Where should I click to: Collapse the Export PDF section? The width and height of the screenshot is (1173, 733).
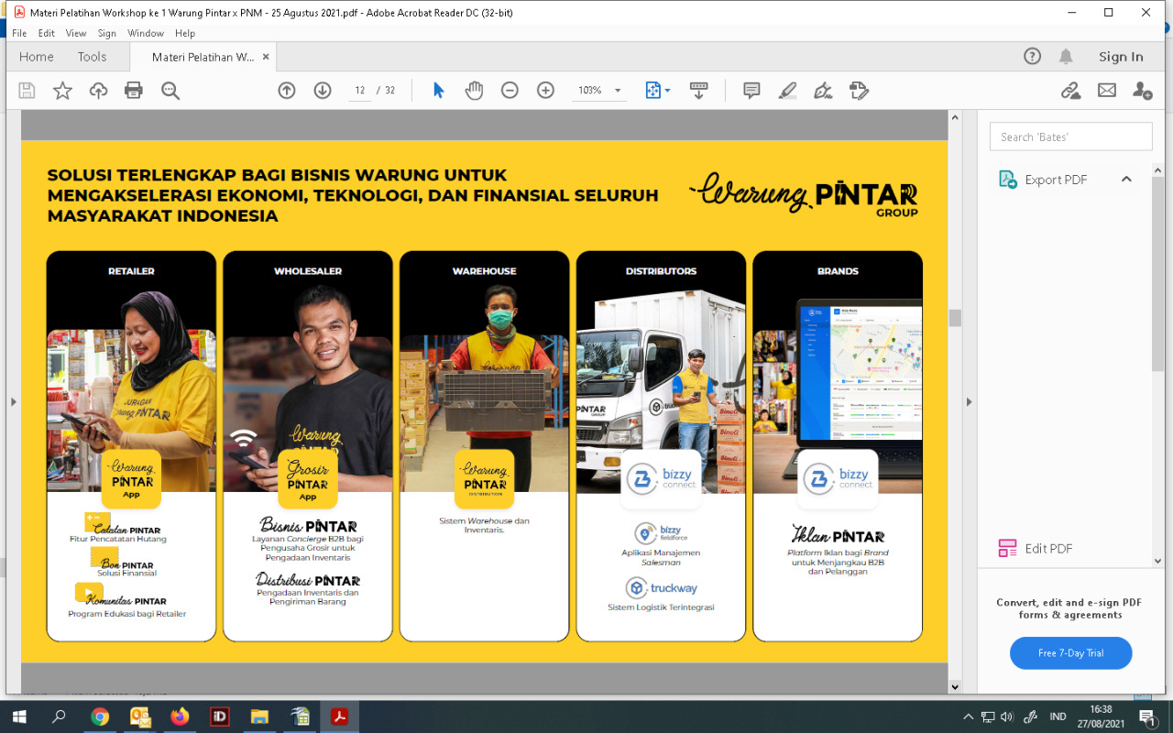pos(1126,180)
